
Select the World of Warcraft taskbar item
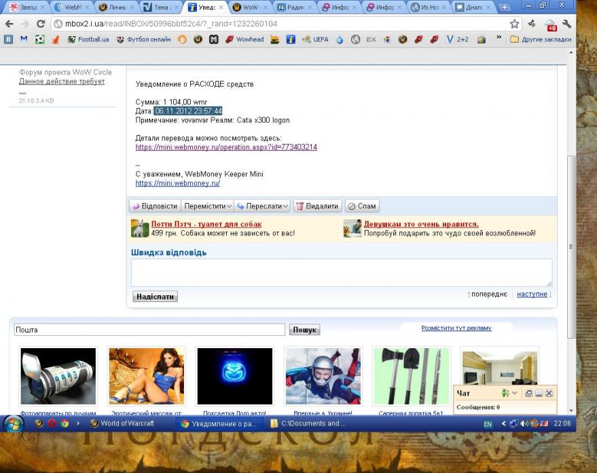pyautogui.click(x=122, y=423)
